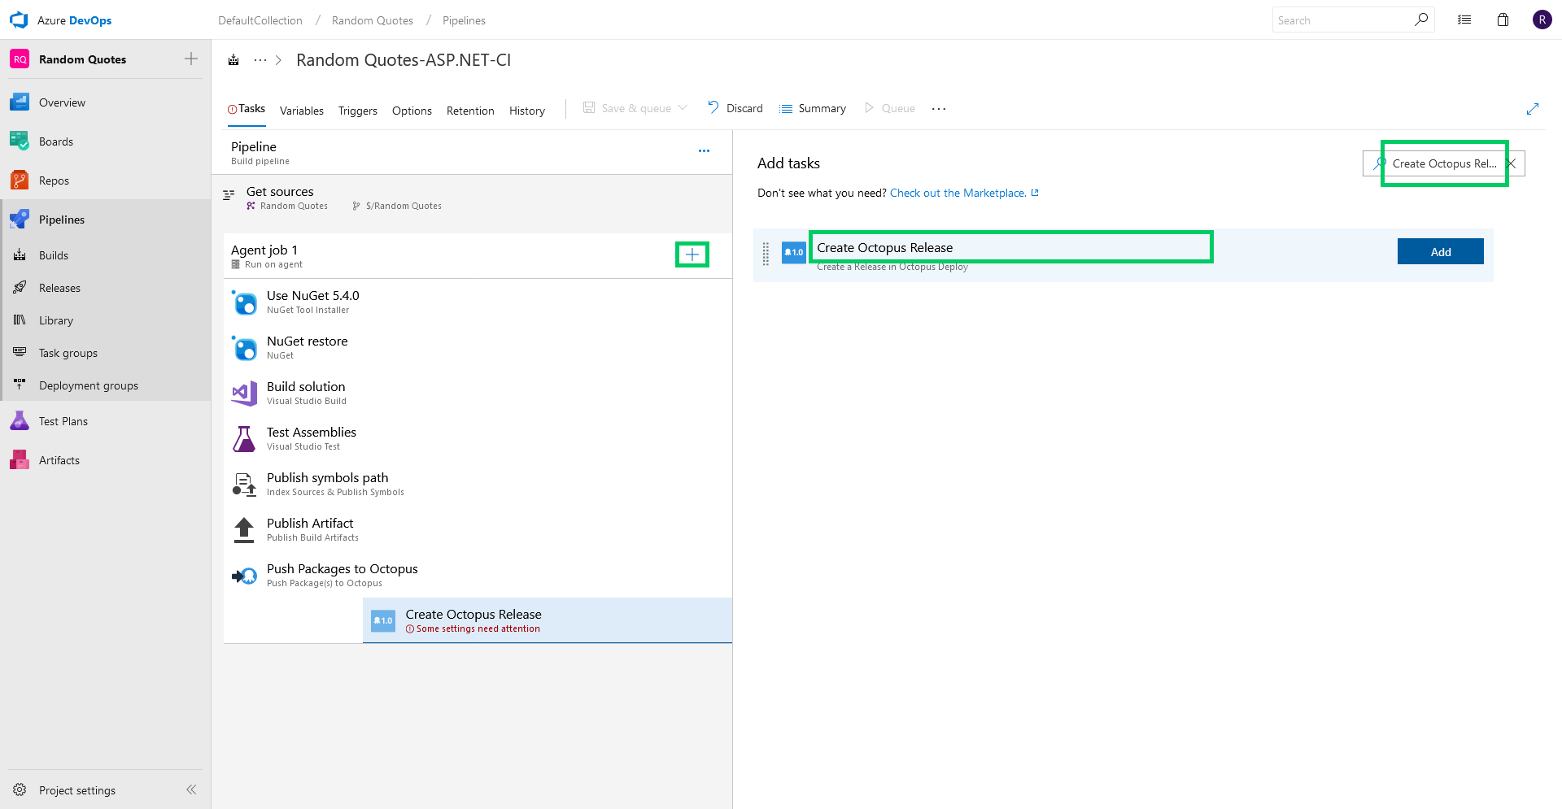Click the plus next to Random Quotes project
This screenshot has height=809, width=1562.
point(191,59)
